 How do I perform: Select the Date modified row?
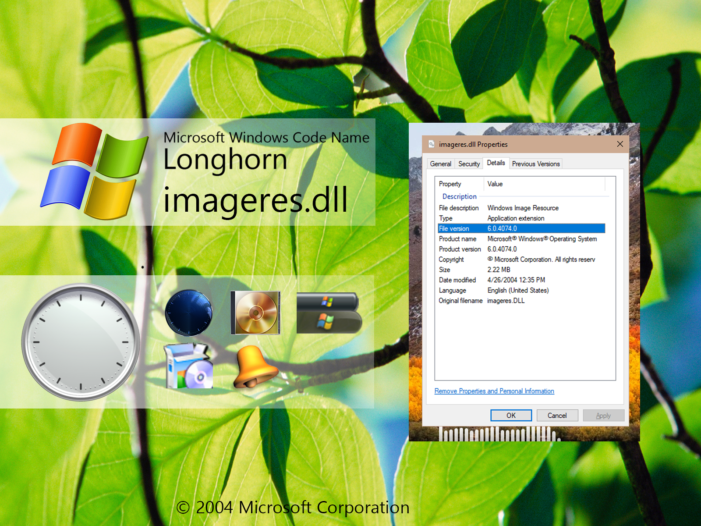(x=521, y=280)
